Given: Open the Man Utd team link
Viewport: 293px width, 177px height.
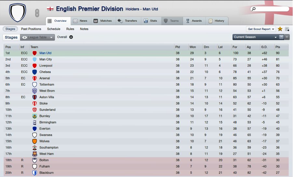Looking at the screenshot, I should click(45, 53).
